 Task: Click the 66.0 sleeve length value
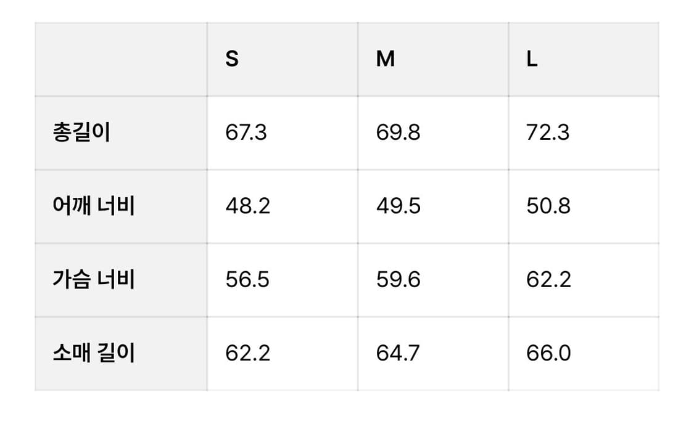point(548,353)
